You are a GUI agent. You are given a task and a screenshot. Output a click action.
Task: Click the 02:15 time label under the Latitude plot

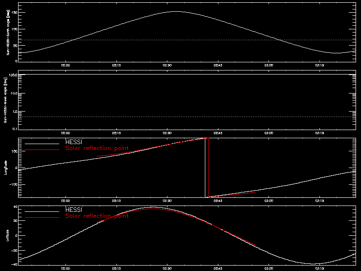(116, 268)
